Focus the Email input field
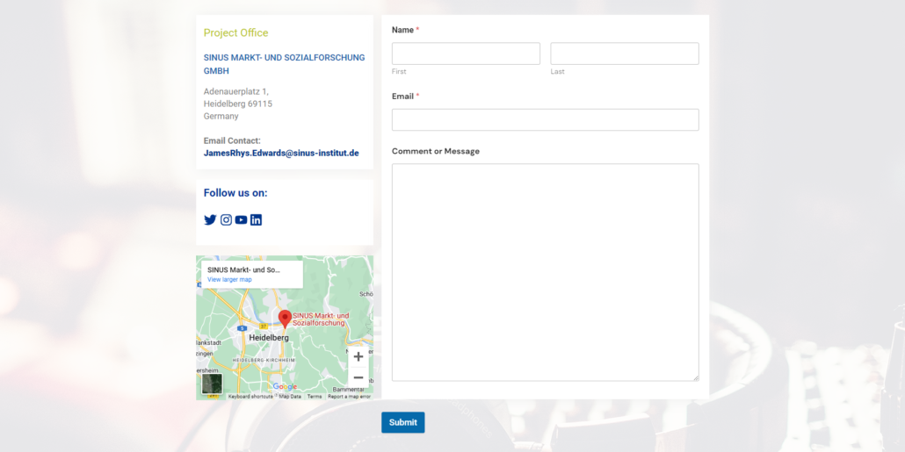This screenshot has height=452, width=905. coord(546,120)
